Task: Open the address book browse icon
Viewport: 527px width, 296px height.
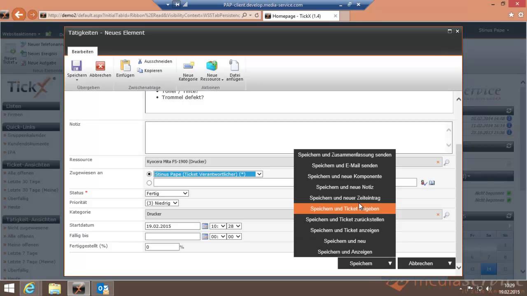Action: click(x=432, y=183)
